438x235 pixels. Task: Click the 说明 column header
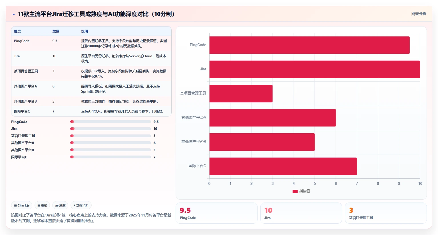point(85,31)
